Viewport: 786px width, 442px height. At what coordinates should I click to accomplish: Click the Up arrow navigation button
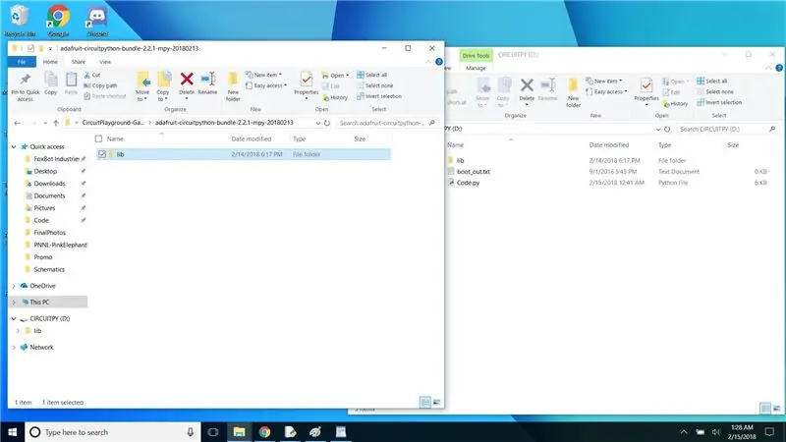coord(56,123)
